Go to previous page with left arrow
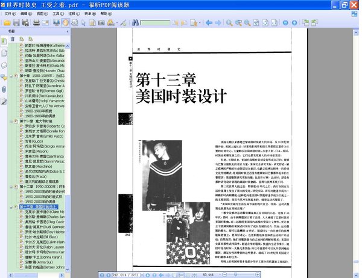362x278 pixels. click(209, 23)
